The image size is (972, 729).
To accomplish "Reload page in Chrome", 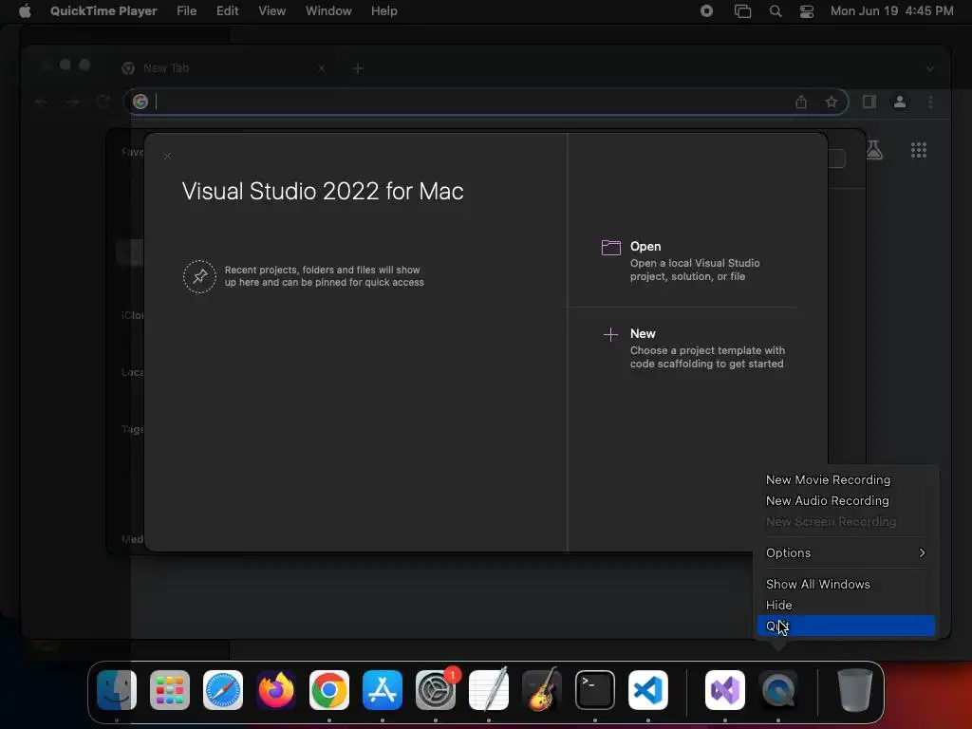I will click(x=103, y=102).
